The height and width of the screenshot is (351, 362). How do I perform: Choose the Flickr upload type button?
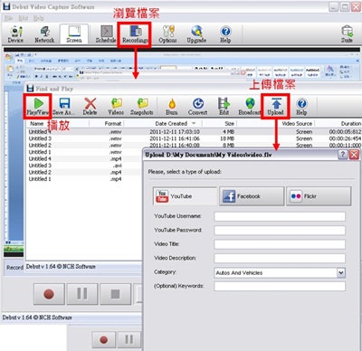point(319,196)
